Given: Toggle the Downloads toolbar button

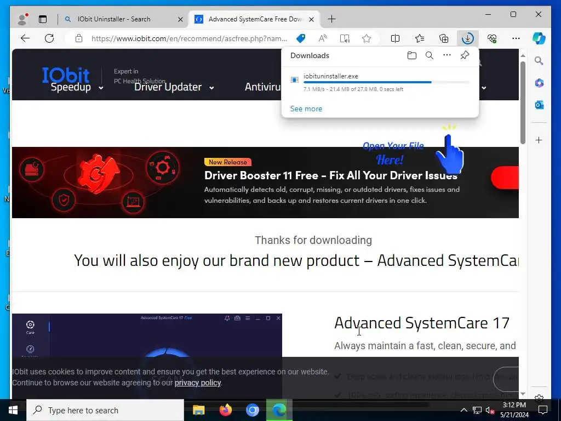Looking at the screenshot, I should (x=468, y=38).
